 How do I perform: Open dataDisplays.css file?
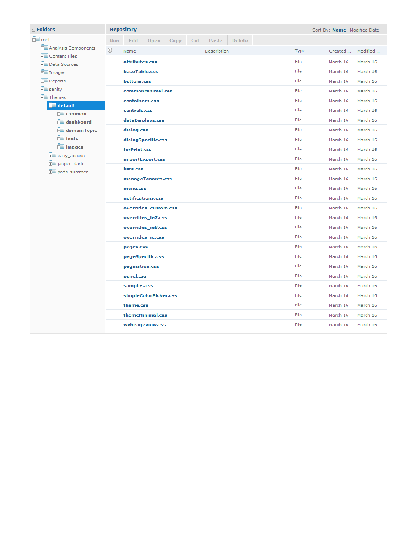pyautogui.click(x=144, y=120)
